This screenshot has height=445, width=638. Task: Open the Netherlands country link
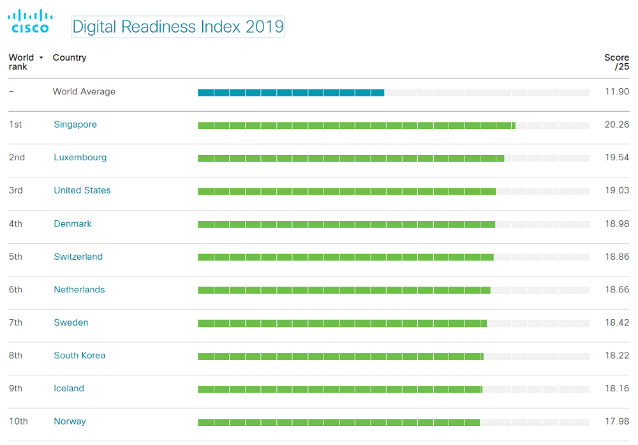79,290
